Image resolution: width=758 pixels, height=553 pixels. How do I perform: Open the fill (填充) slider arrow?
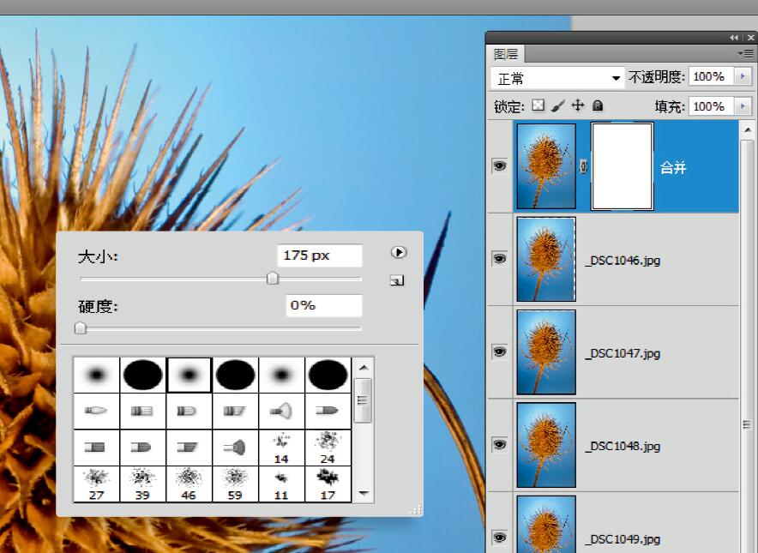743,105
